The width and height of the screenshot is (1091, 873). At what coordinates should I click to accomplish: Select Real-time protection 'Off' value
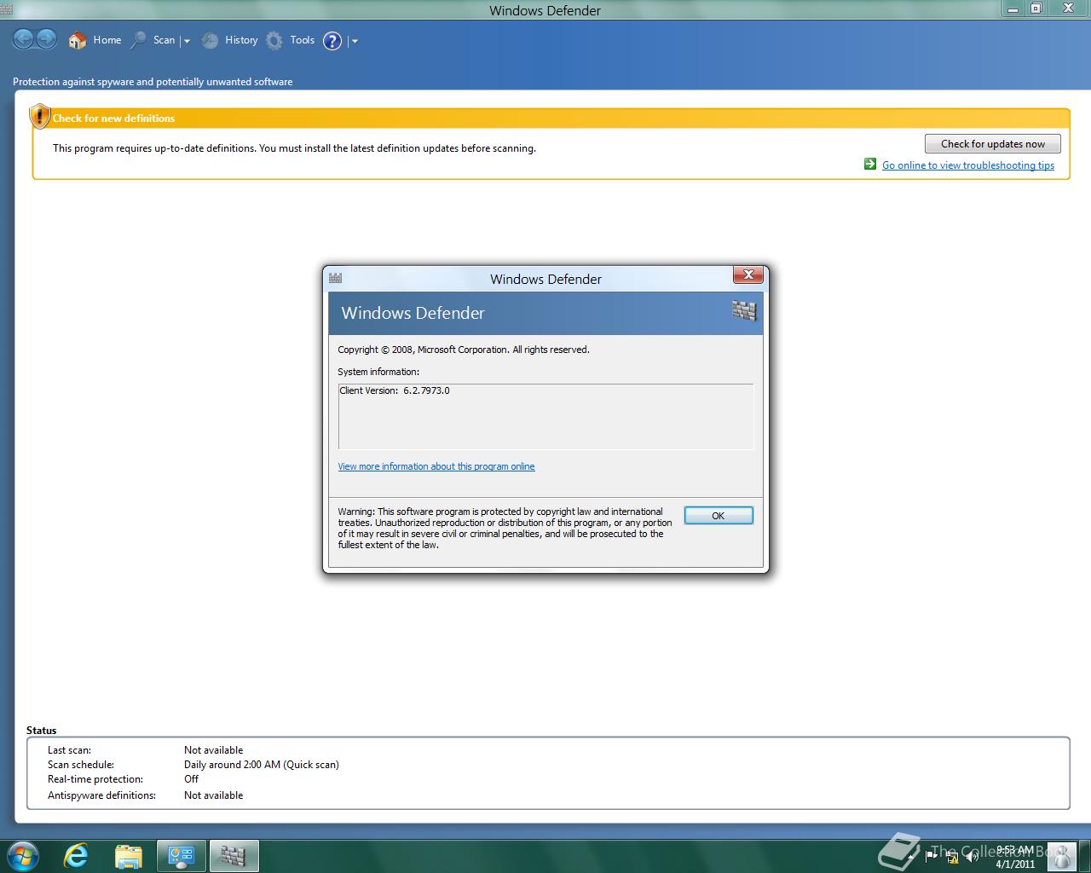pyautogui.click(x=191, y=779)
